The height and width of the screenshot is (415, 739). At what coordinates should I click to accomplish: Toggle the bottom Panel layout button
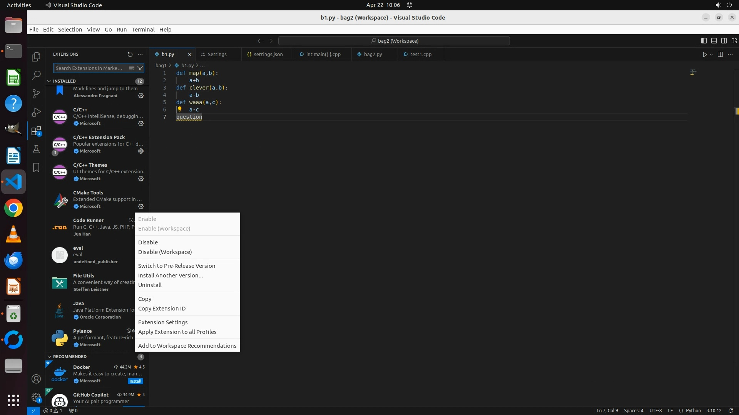714,41
